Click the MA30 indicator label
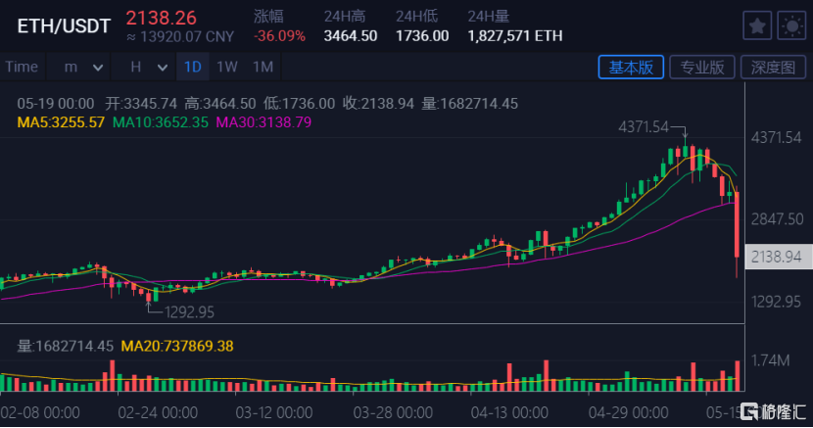The image size is (813, 428). [x=263, y=122]
